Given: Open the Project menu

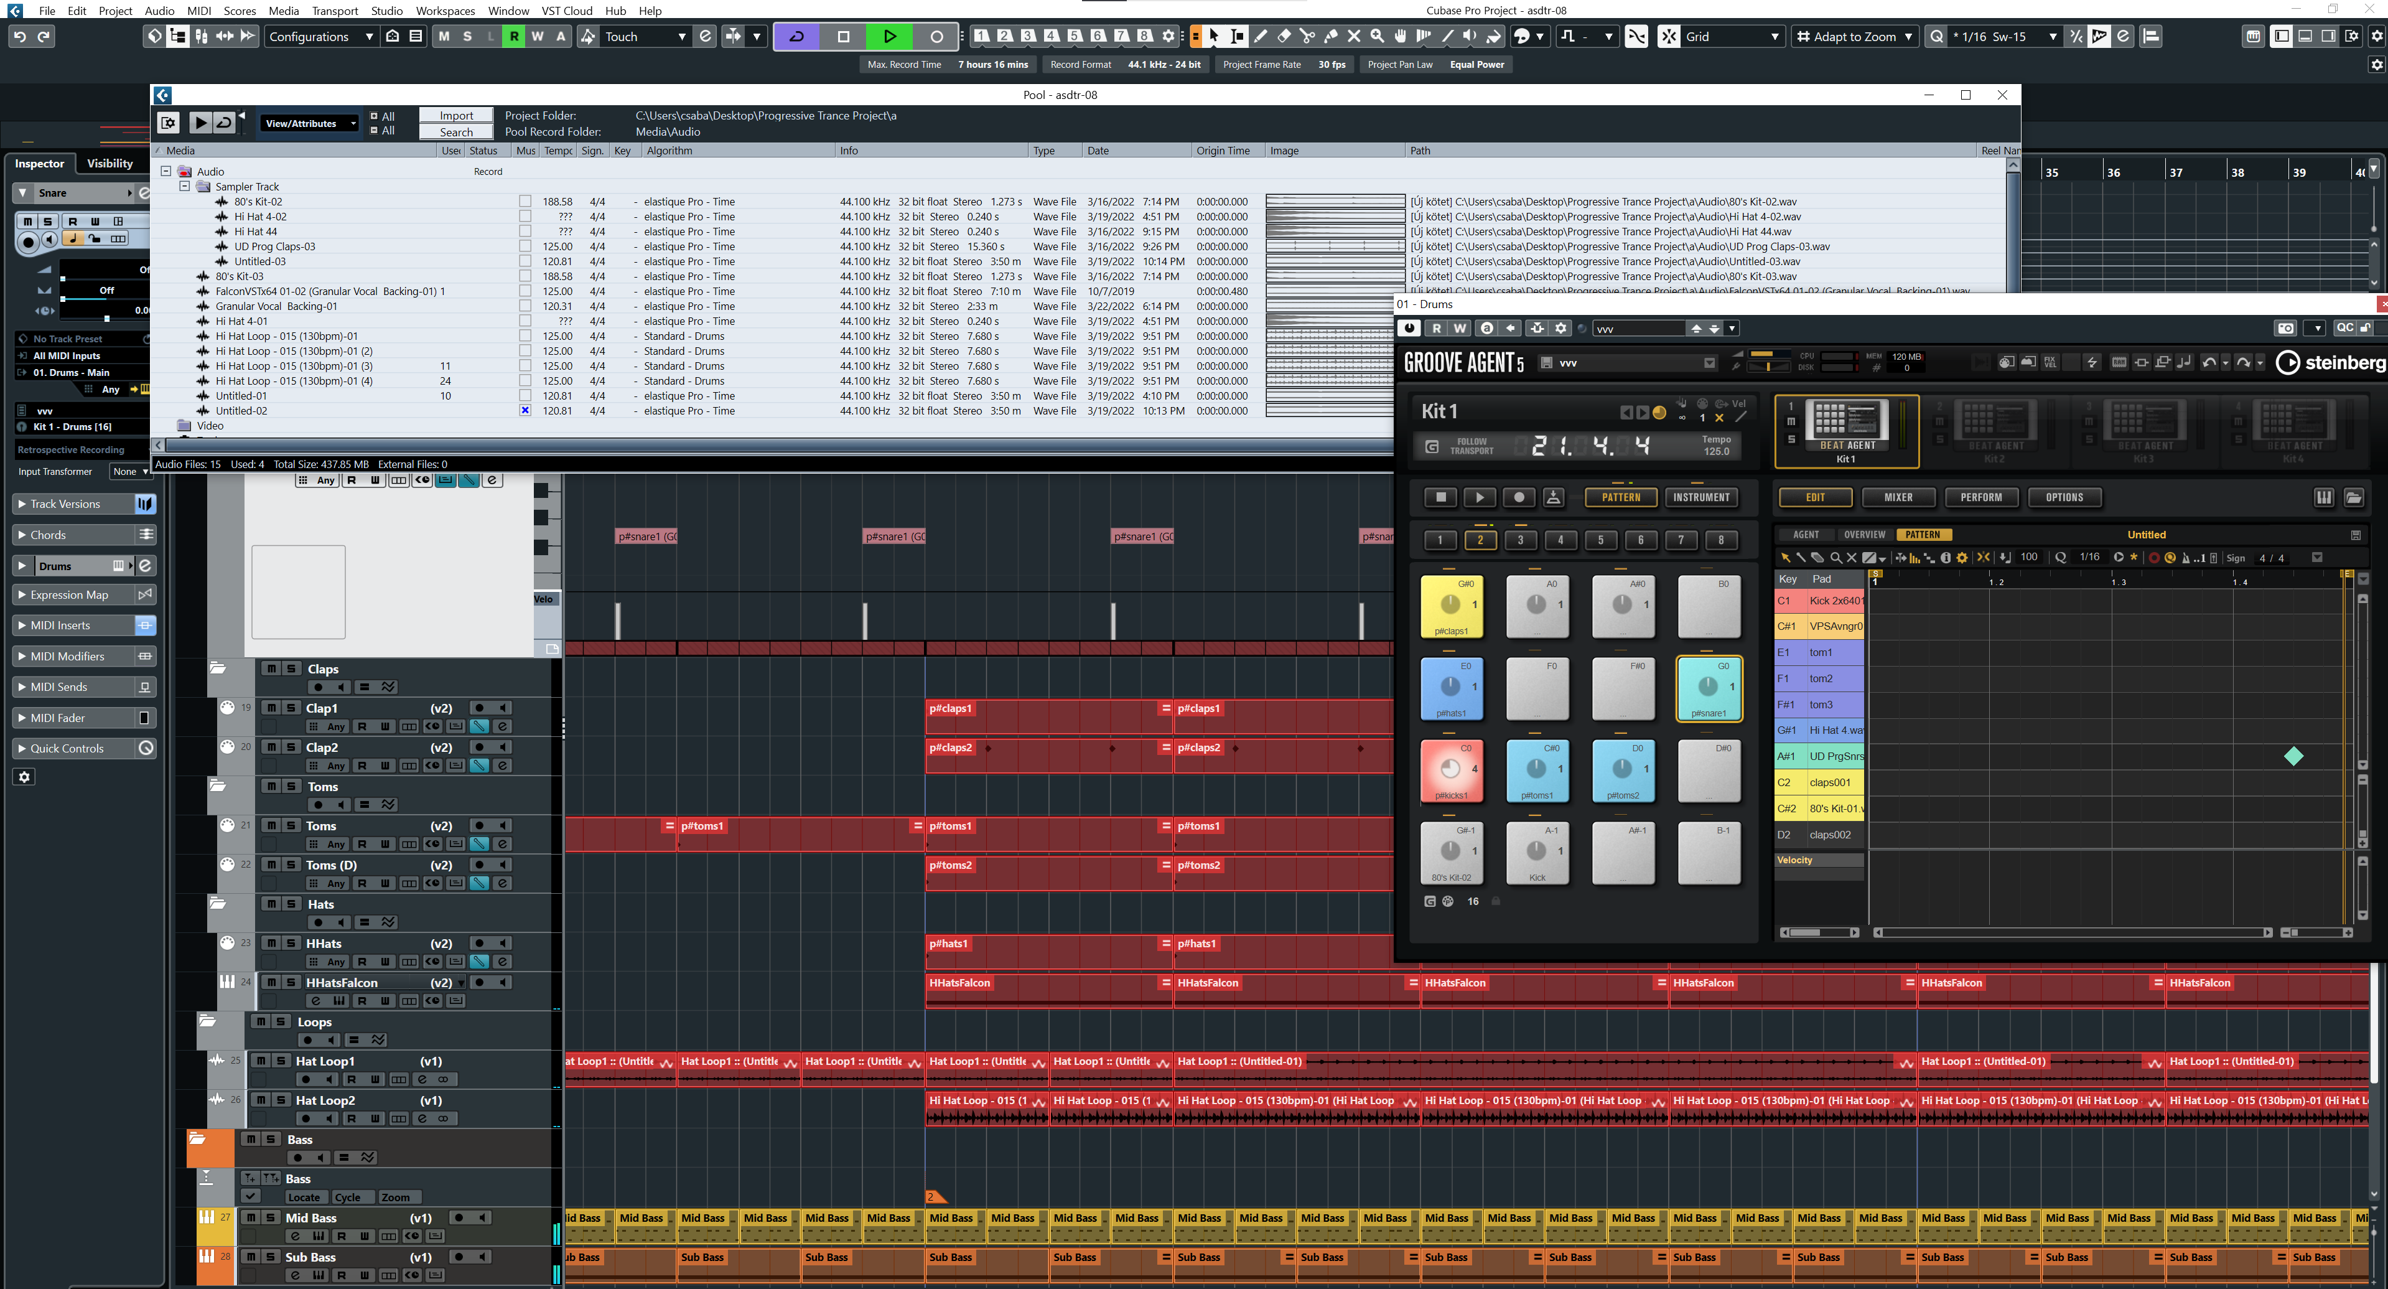Looking at the screenshot, I should pyautogui.click(x=115, y=10).
